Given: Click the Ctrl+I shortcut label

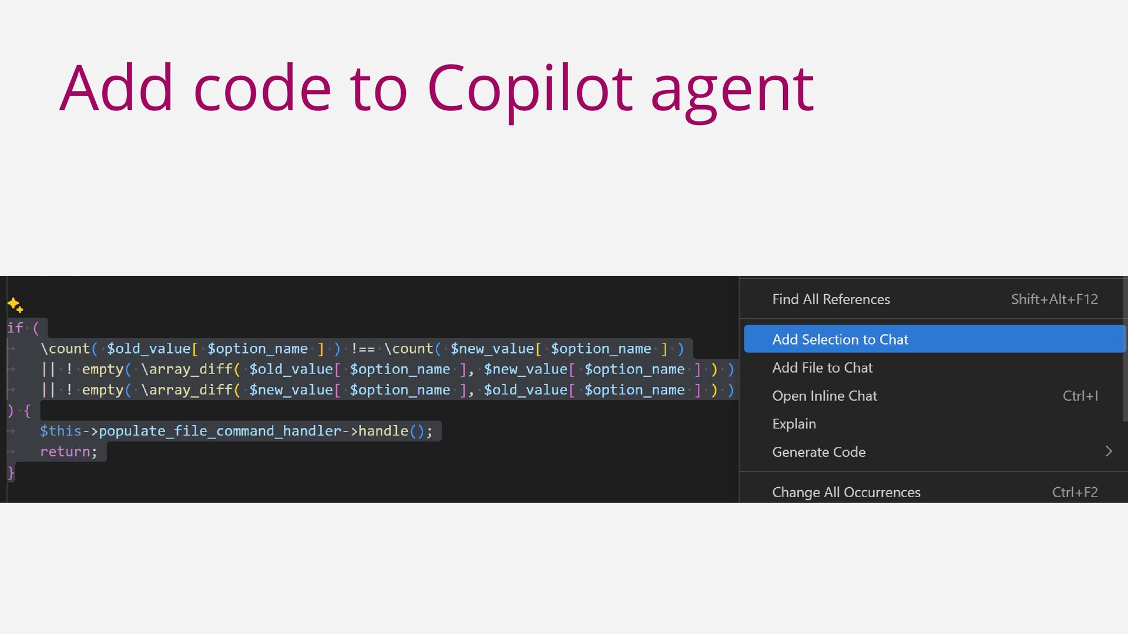Looking at the screenshot, I should [1080, 396].
